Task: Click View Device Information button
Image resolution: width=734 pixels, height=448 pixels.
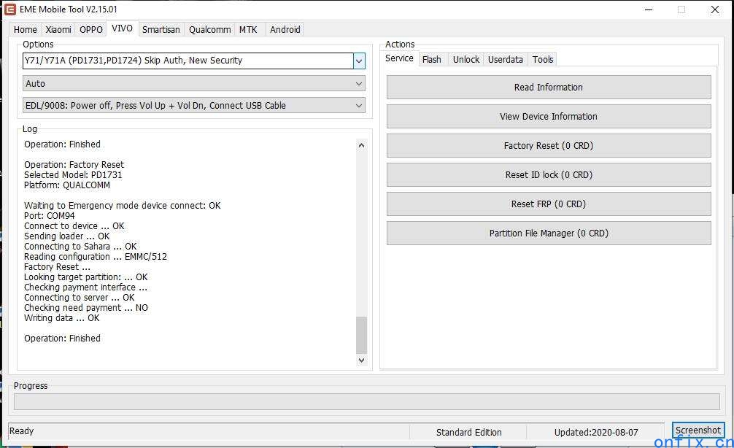Action: (549, 117)
